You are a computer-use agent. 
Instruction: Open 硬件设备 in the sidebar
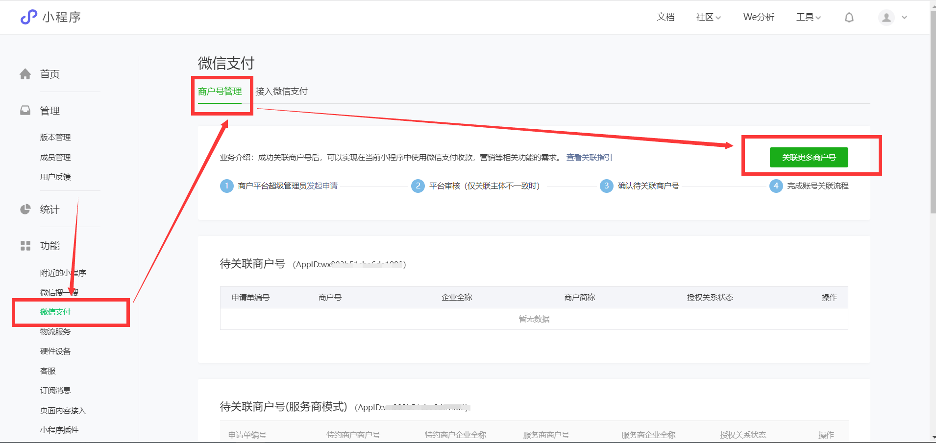pos(55,351)
